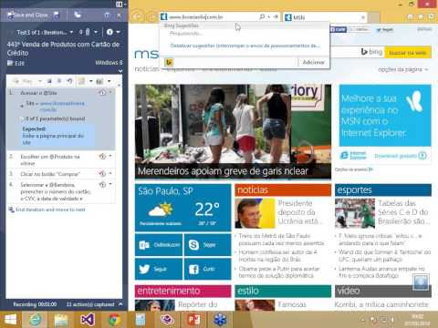Collapse the test header with chevron

tap(120, 70)
